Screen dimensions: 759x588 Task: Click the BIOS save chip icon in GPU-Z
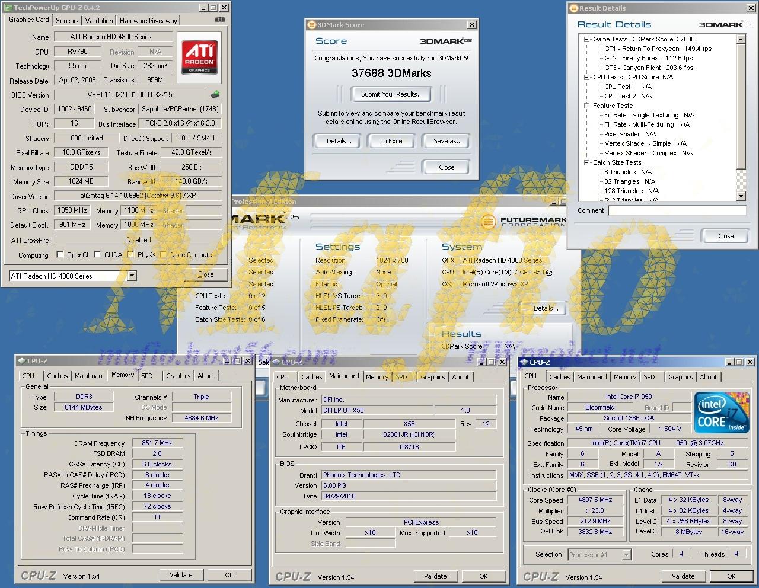[x=215, y=94]
